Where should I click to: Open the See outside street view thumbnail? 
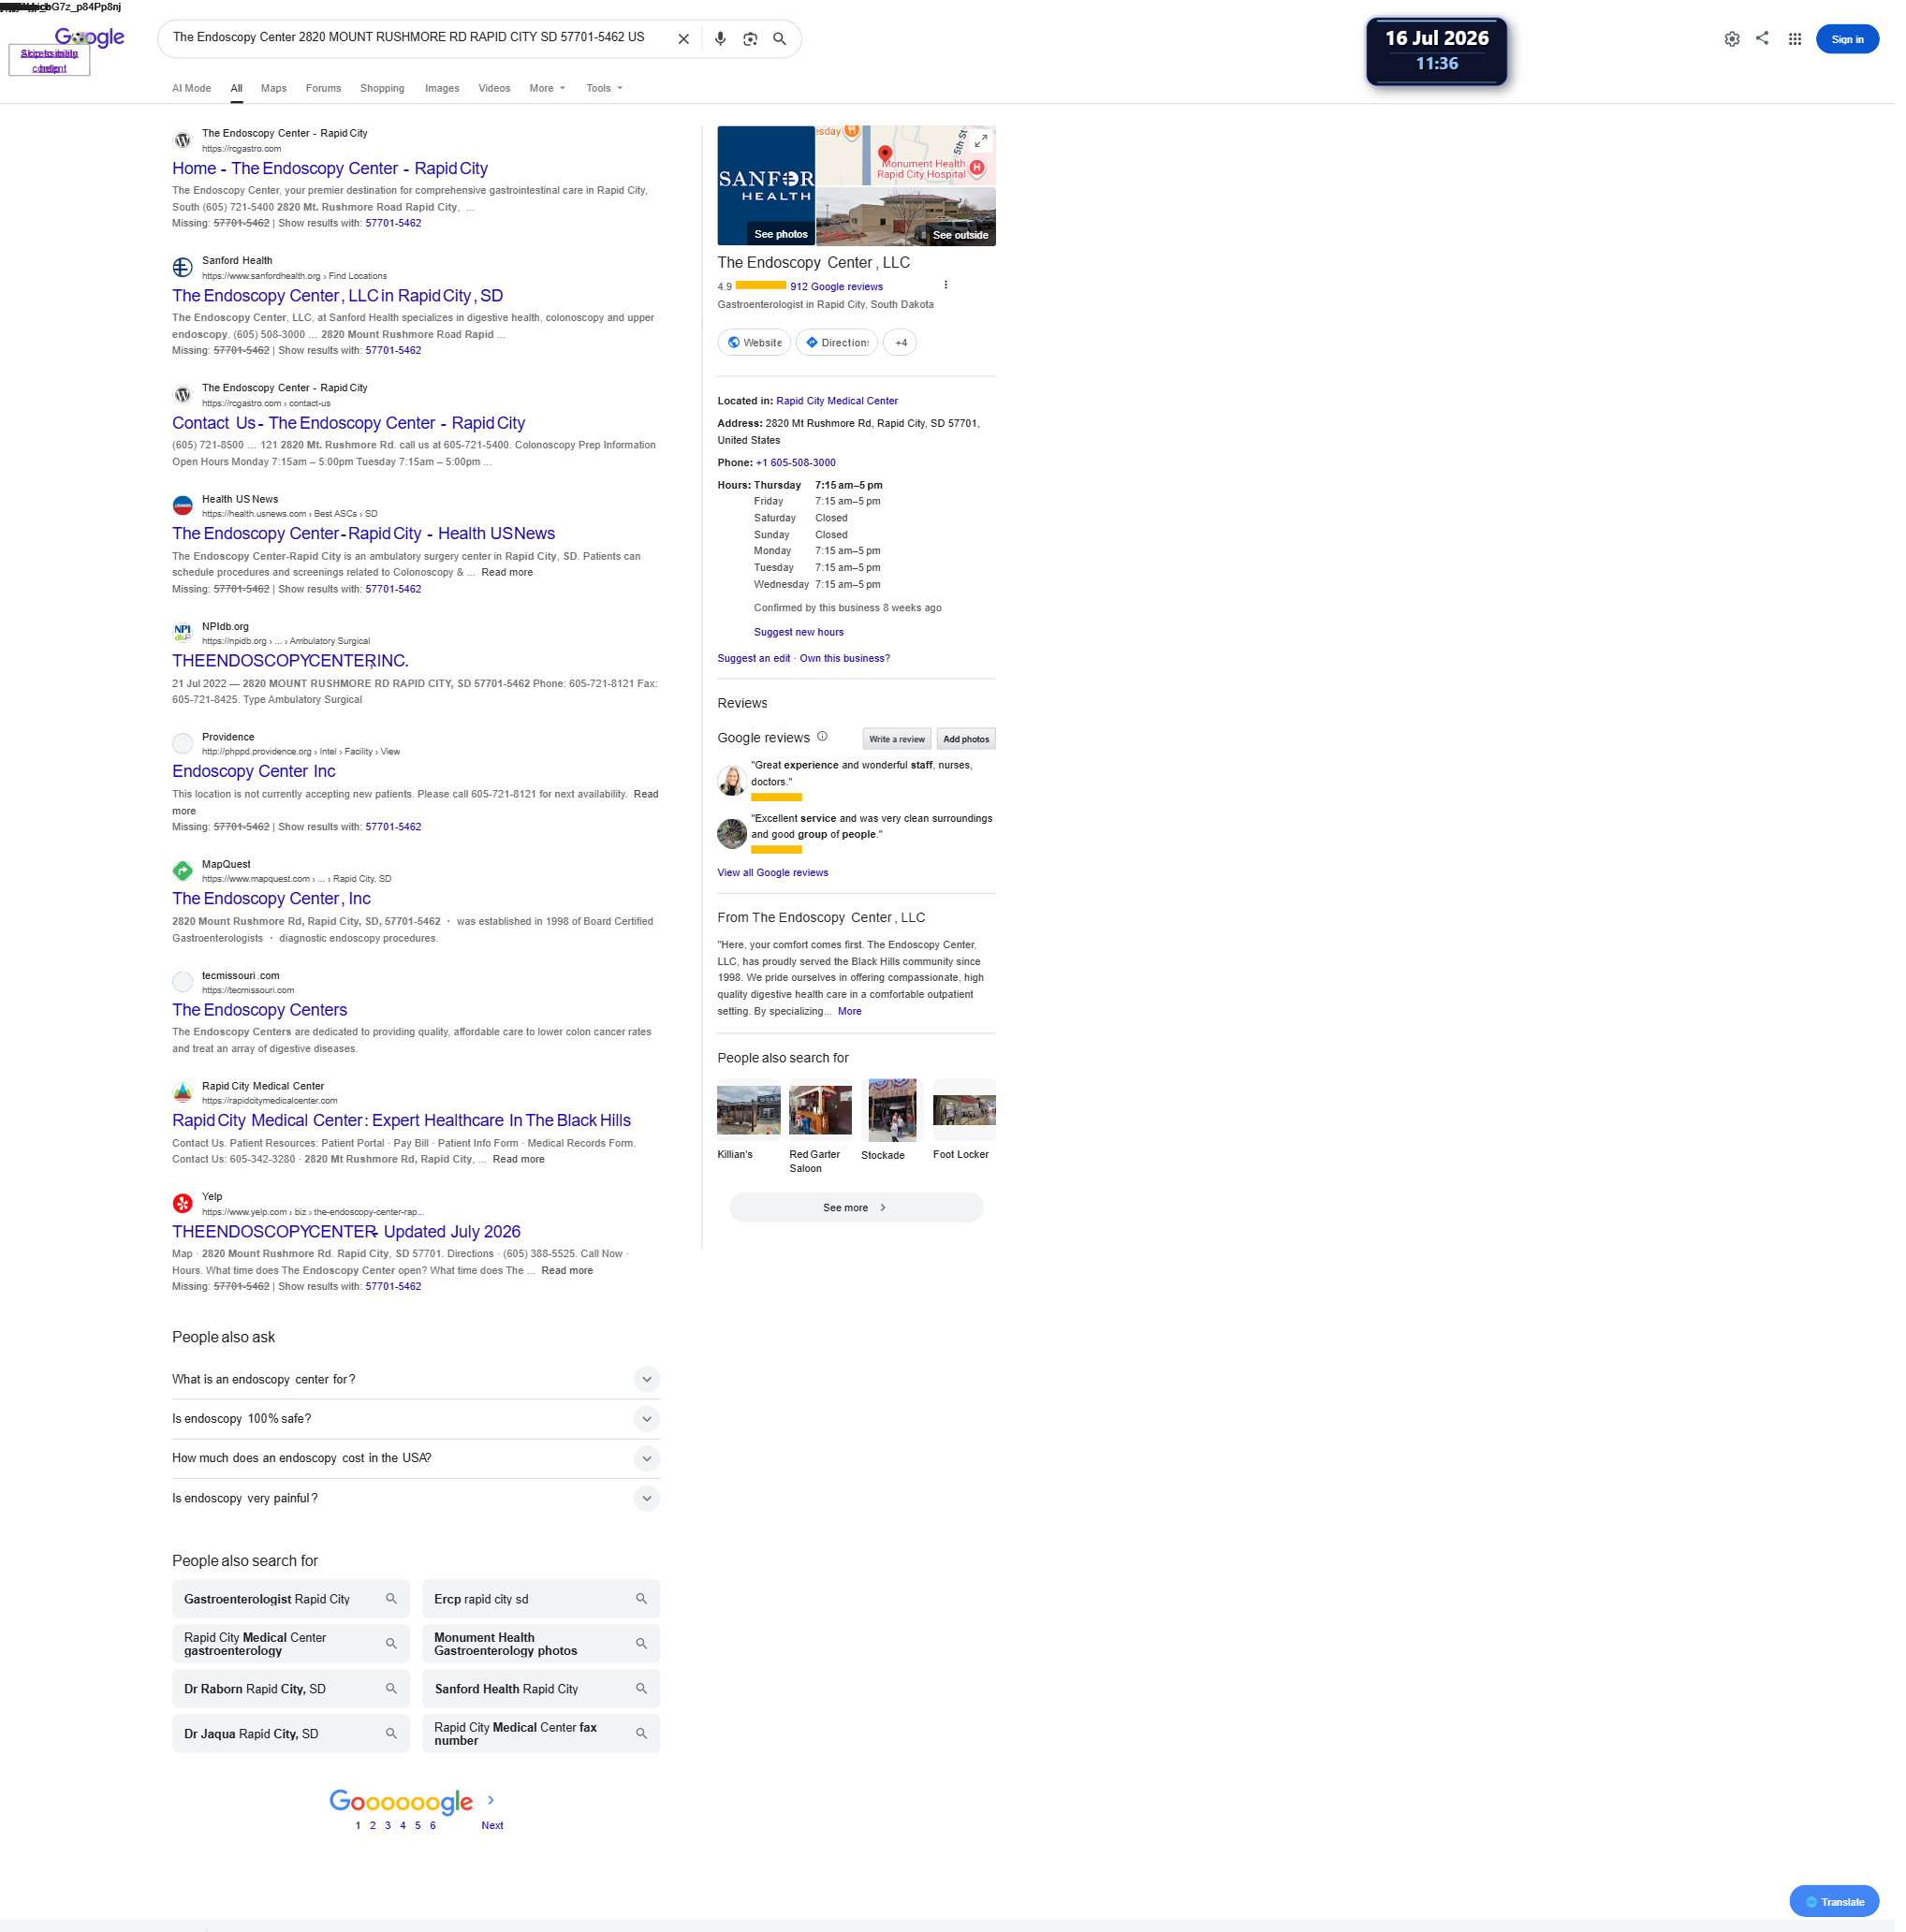tap(906, 216)
